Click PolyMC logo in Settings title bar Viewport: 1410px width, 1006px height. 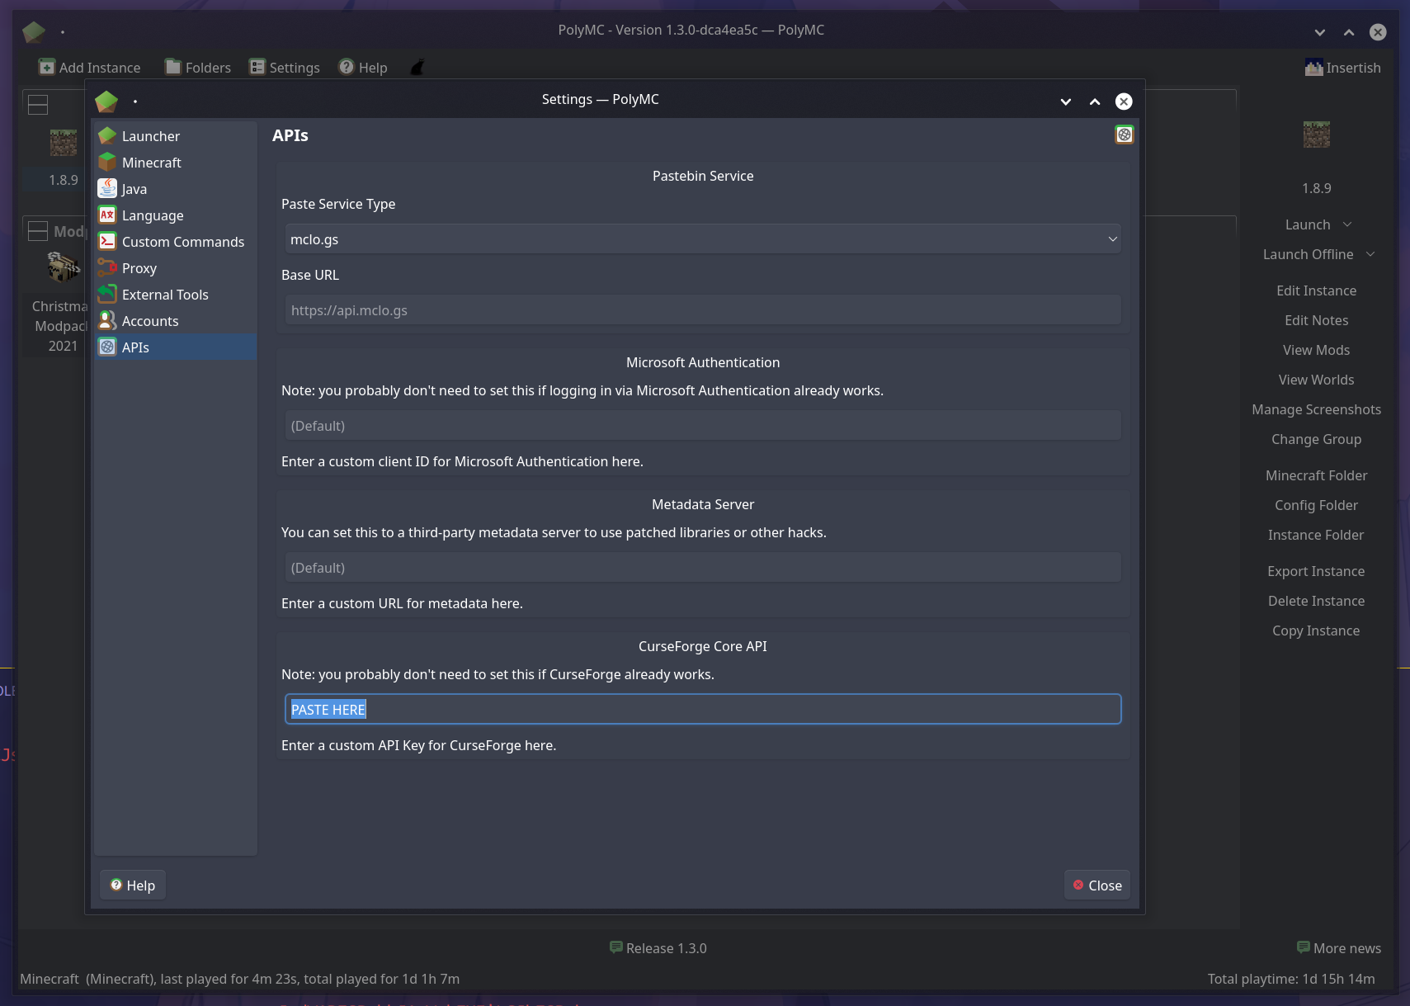pyautogui.click(x=106, y=101)
